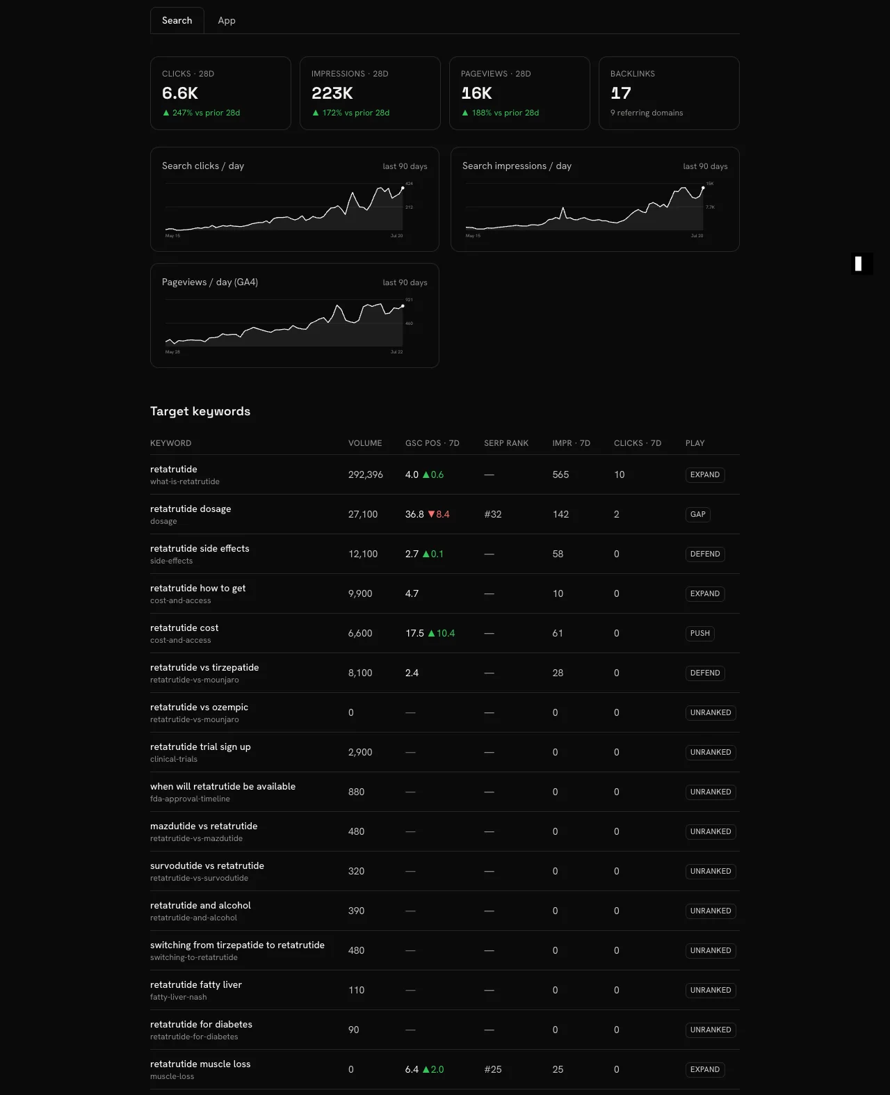This screenshot has width=890, height=1095.
Task: Click the PUSH badge for retatrutide cost
Action: [700, 634]
